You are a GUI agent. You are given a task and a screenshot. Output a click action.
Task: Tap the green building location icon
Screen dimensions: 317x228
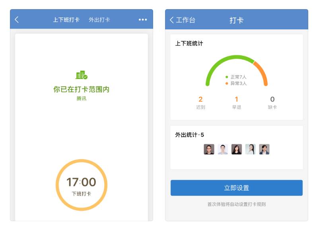[x=82, y=75]
